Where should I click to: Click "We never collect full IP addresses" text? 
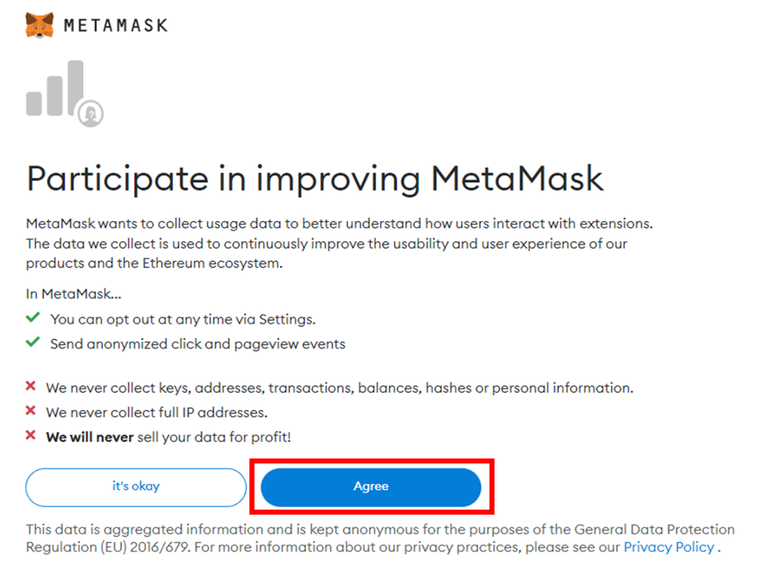pyautogui.click(x=156, y=412)
